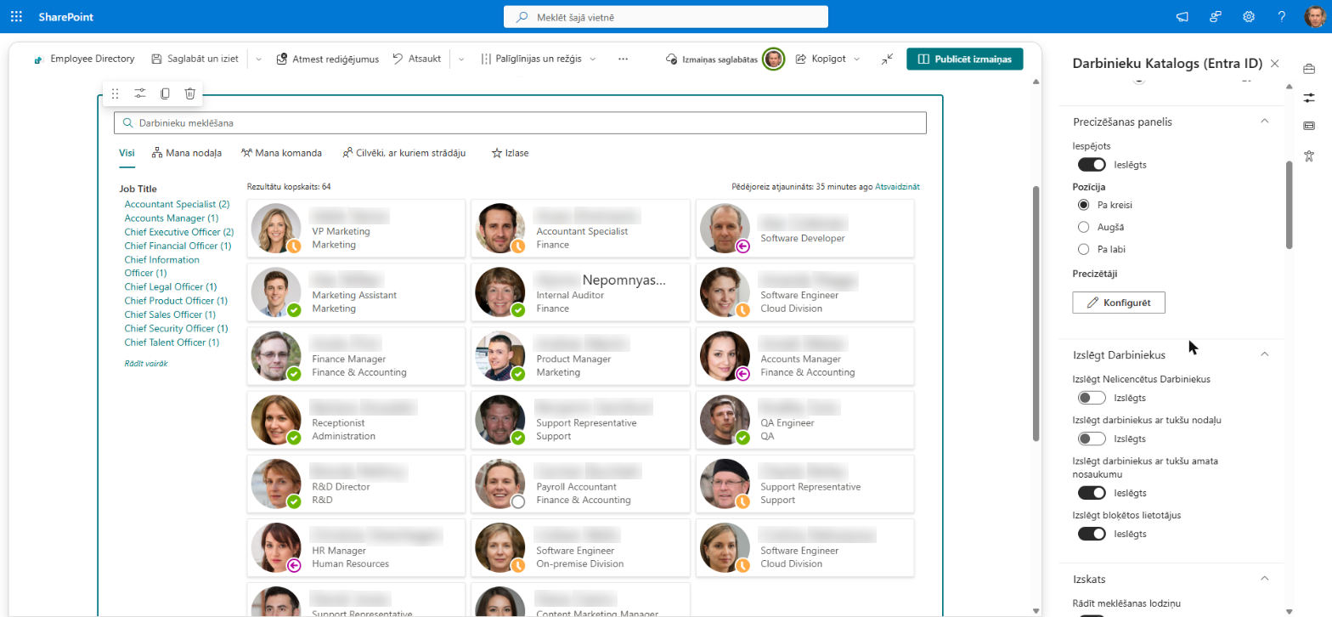The width and height of the screenshot is (1332, 617).
Task: Open dropdown arrow next to Atsaukt
Action: click(461, 59)
